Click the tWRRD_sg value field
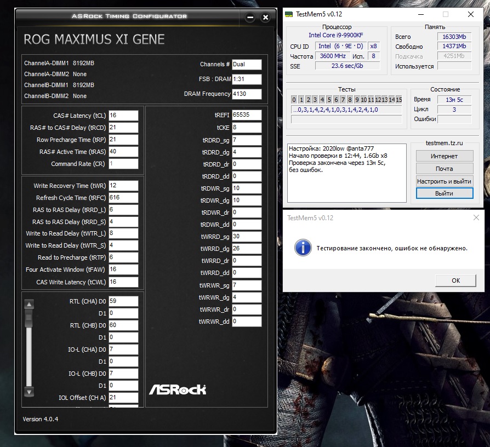This screenshot has height=447, width=490. pos(247,237)
